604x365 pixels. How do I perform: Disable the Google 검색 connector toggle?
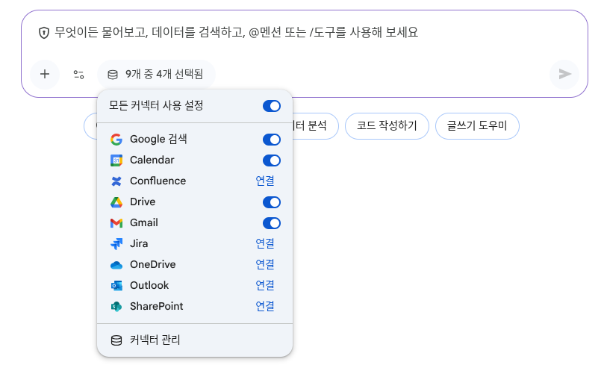(271, 140)
